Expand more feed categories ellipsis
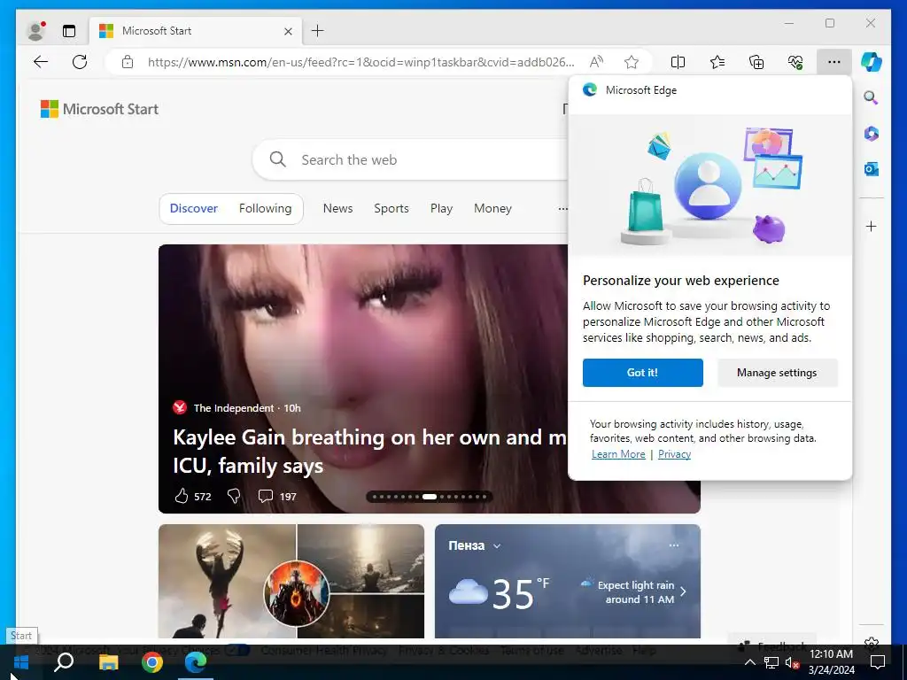This screenshot has width=907, height=680. pos(562,209)
